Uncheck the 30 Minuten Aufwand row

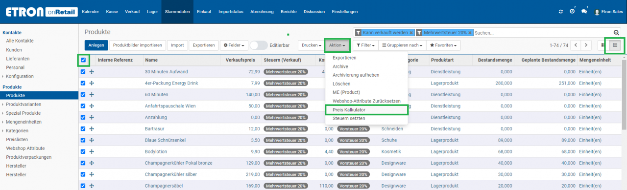(x=83, y=72)
